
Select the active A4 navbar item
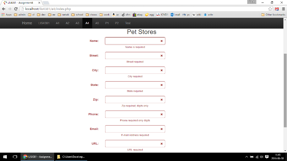[x=87, y=23]
